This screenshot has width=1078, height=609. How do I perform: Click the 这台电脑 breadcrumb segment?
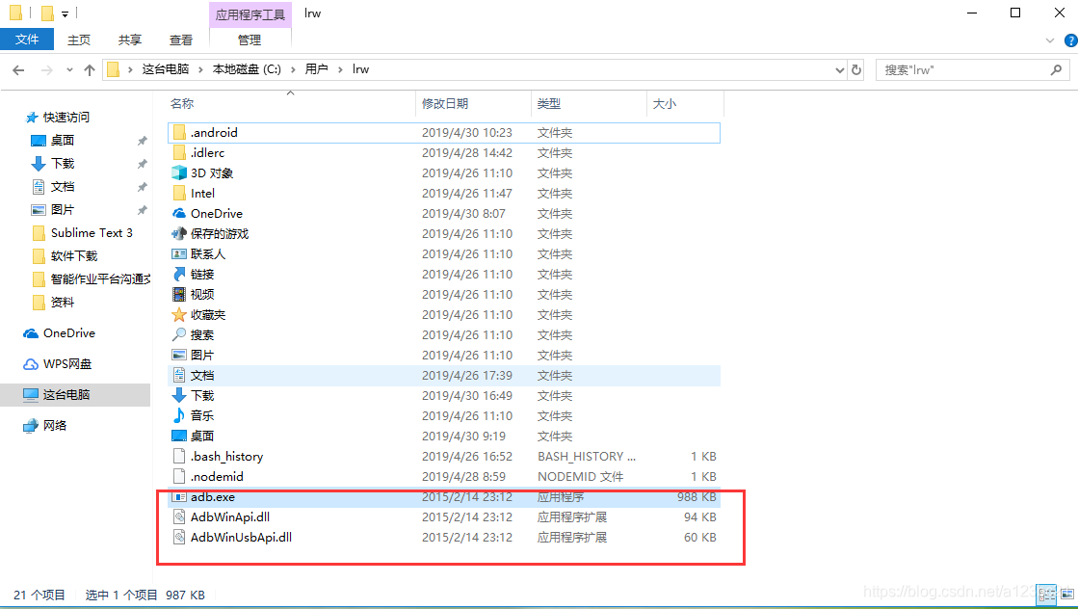[x=166, y=69]
